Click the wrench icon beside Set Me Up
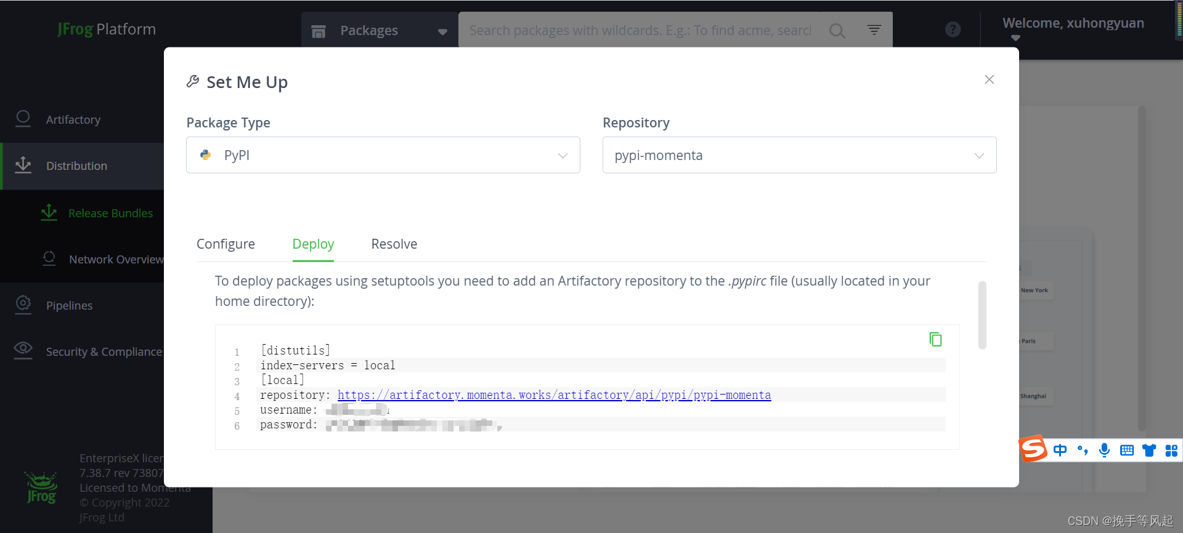Image resolution: width=1183 pixels, height=533 pixels. (x=193, y=81)
